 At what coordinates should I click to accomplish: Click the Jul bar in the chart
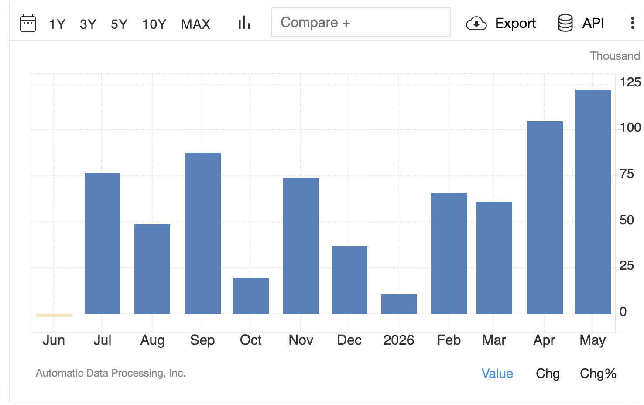click(x=103, y=244)
